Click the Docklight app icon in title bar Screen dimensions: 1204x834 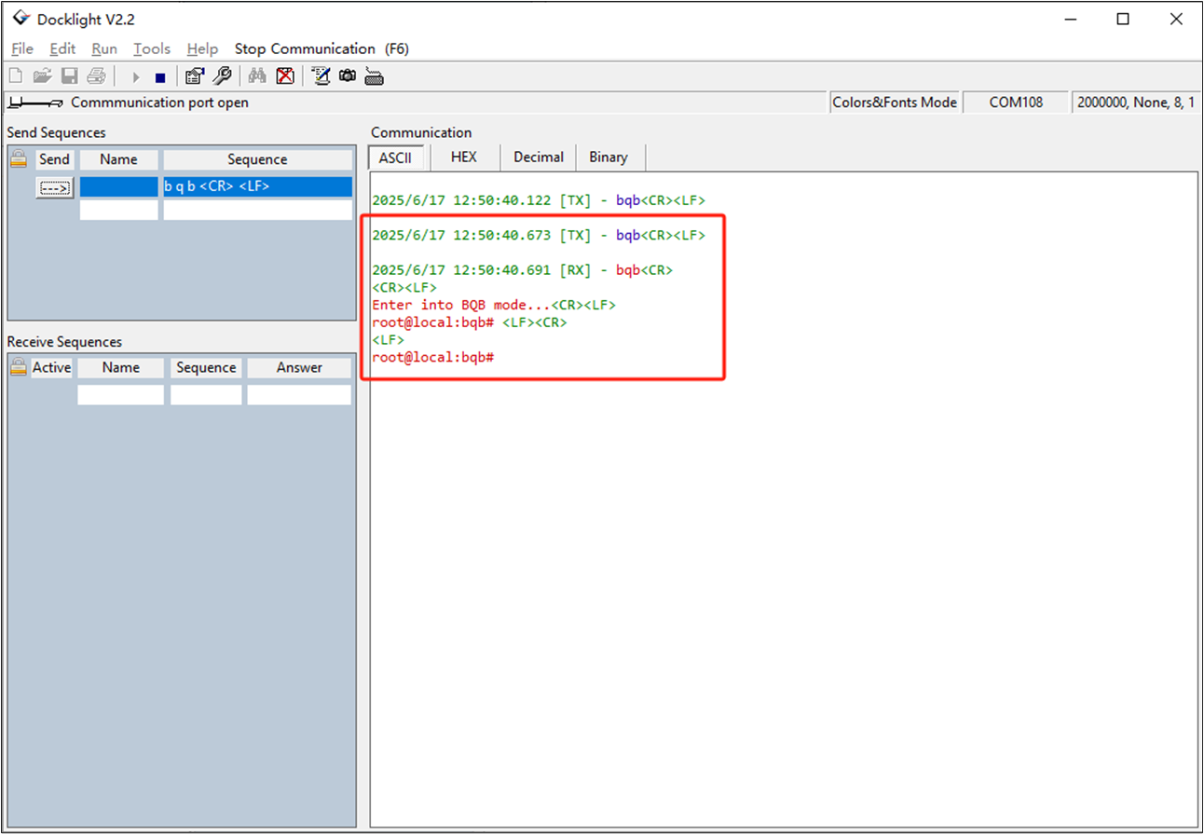pos(21,19)
